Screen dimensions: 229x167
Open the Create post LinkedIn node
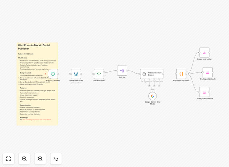point(208,72)
